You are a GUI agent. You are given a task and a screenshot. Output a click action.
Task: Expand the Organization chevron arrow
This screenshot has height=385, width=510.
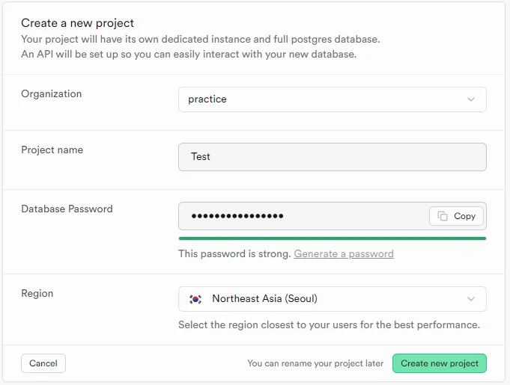(x=471, y=99)
